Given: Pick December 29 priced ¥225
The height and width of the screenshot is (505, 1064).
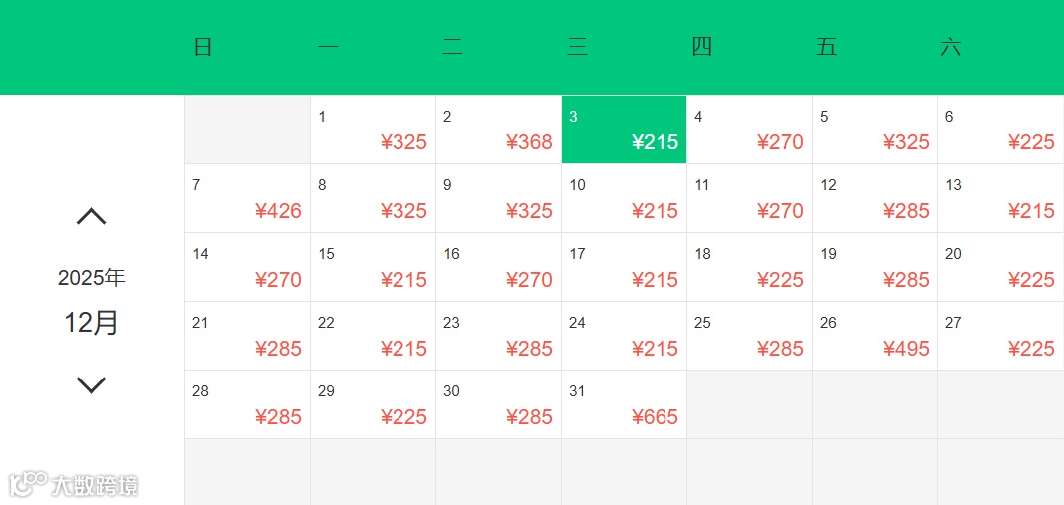Looking at the screenshot, I should tap(374, 404).
